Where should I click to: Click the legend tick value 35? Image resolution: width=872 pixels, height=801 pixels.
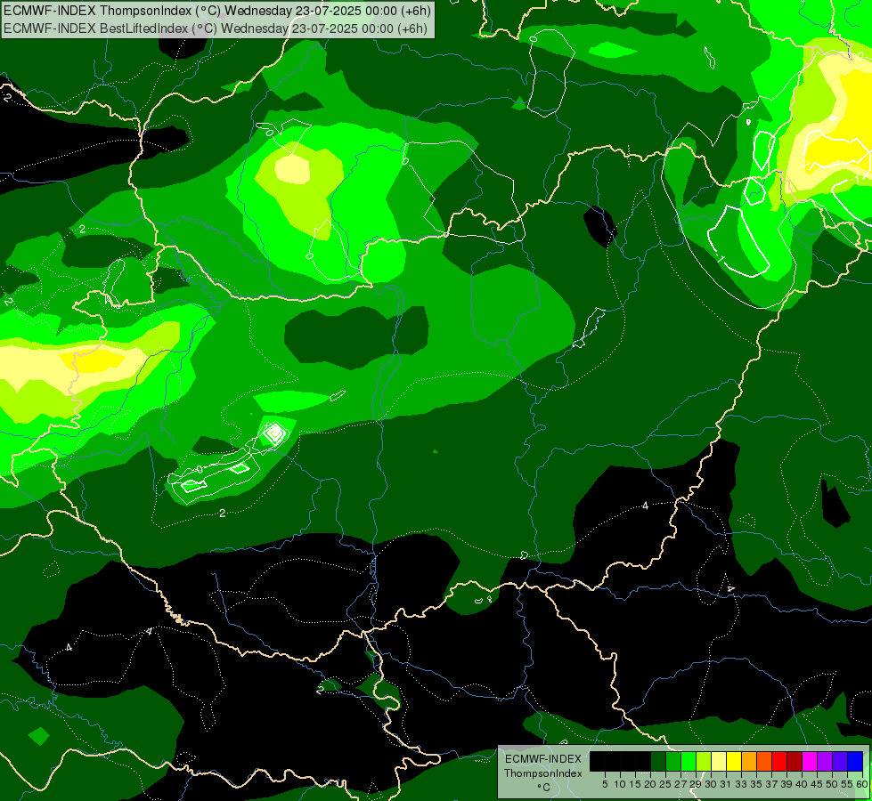[756, 784]
